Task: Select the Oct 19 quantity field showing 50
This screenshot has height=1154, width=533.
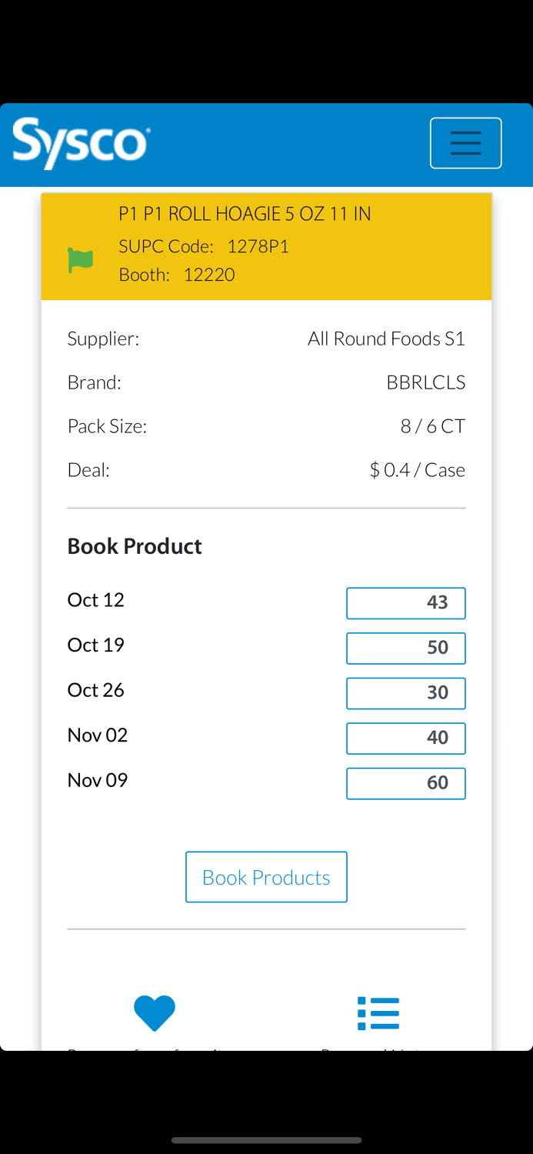Action: click(x=405, y=648)
